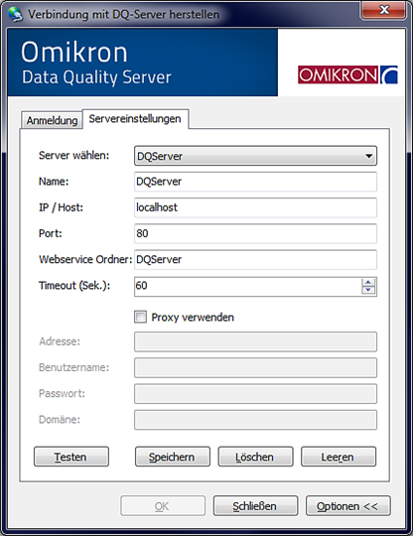Click the Löschen button
Image resolution: width=413 pixels, height=536 pixels.
(255, 457)
